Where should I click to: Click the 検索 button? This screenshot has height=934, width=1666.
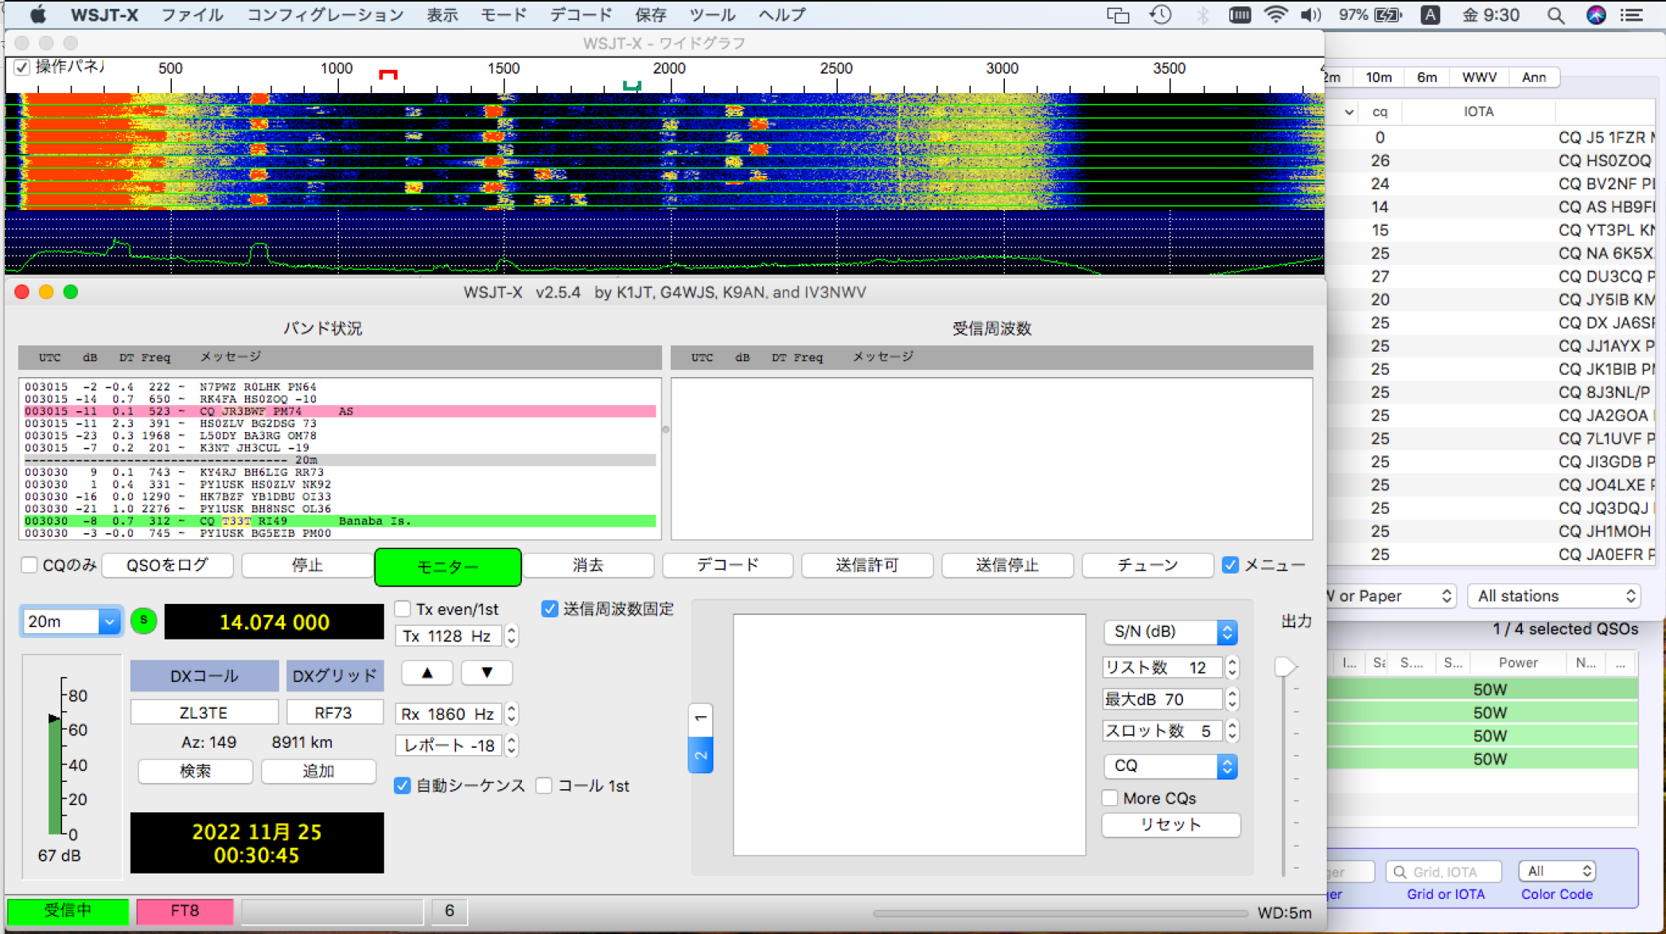tap(196, 771)
